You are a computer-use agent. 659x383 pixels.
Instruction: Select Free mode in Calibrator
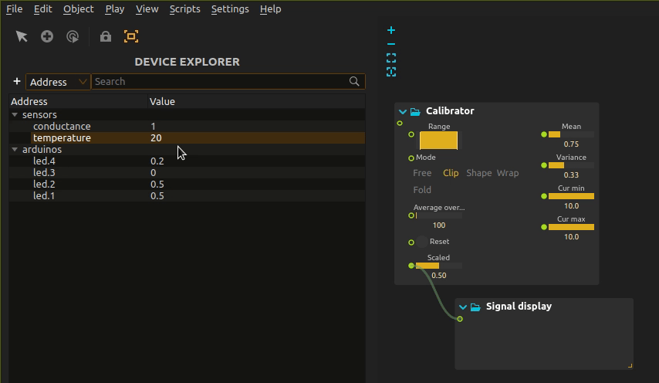point(422,173)
